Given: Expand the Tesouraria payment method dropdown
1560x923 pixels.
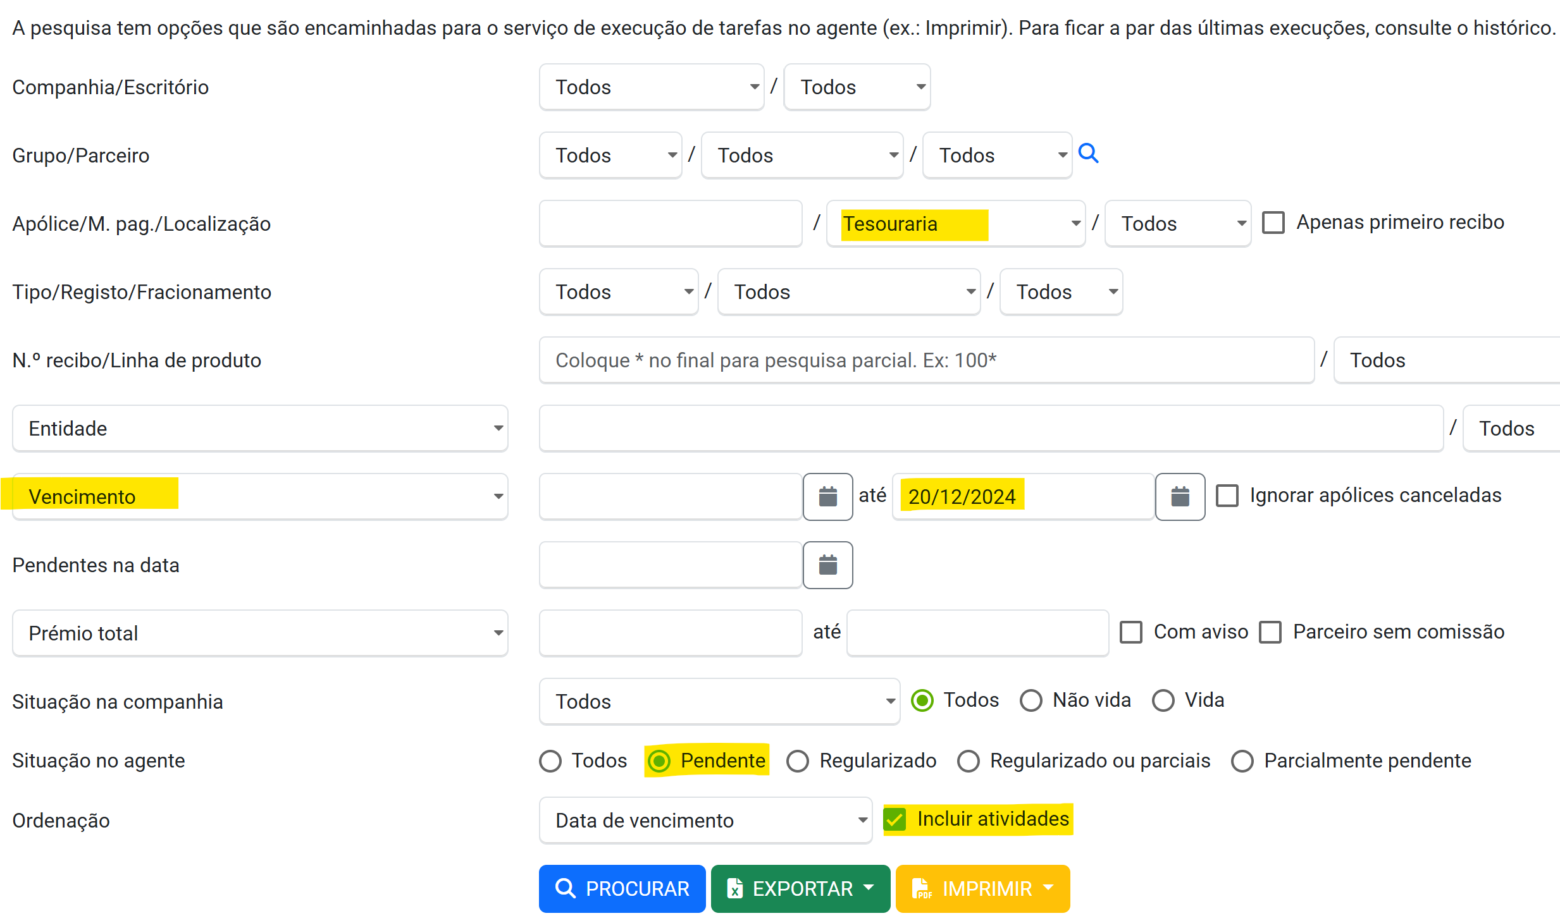Looking at the screenshot, I should [955, 224].
